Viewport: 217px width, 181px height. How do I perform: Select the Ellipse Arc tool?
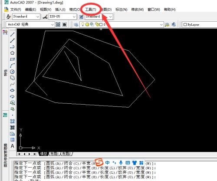13,96
